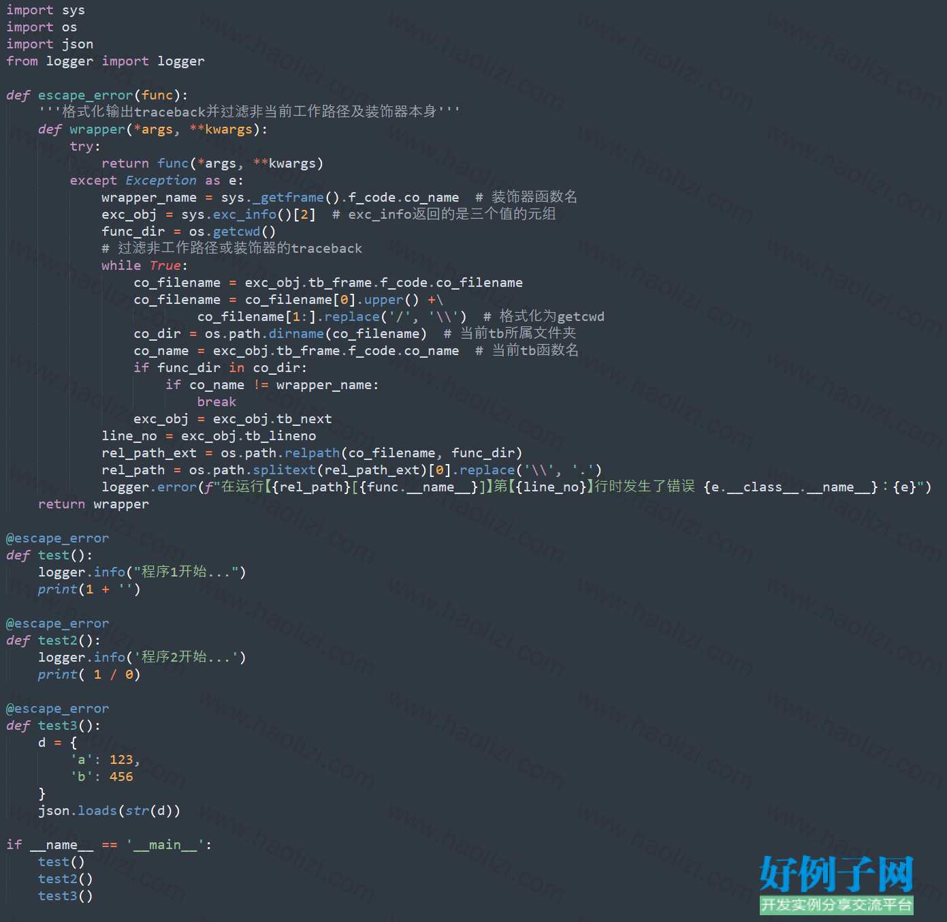Click the 'print( 1 / 0)' line
This screenshot has width=947, height=922.
coord(89,675)
